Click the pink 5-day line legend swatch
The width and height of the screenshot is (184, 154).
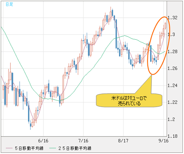tap(9, 148)
